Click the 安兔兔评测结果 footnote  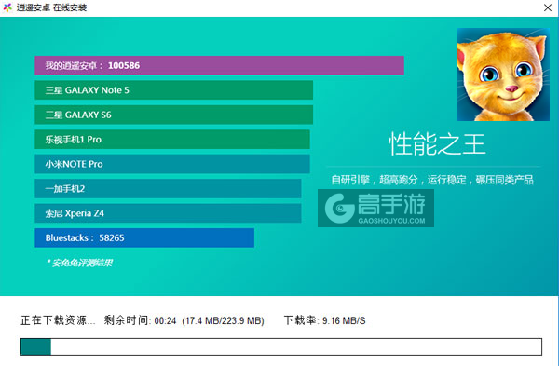79,263
